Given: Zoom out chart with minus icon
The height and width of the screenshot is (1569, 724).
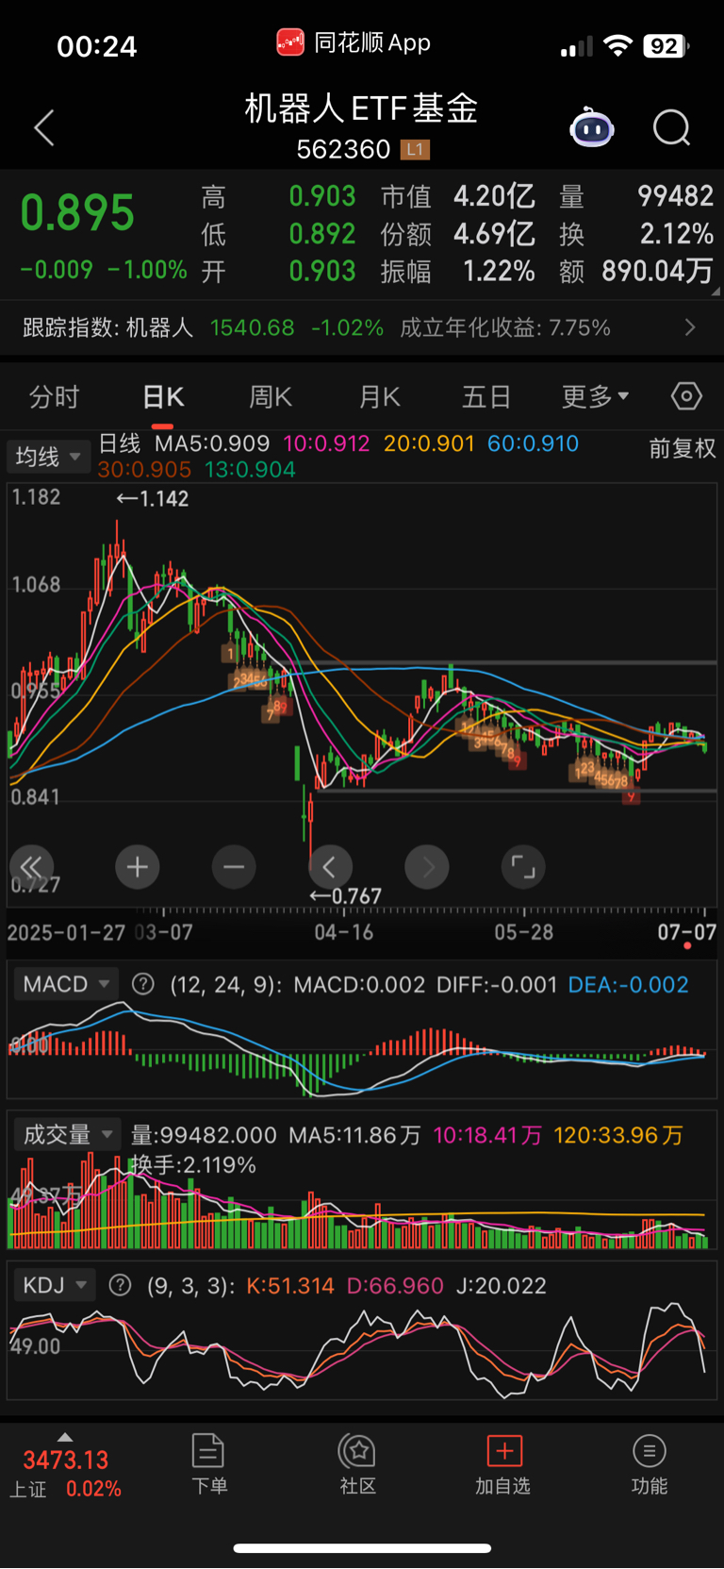Looking at the screenshot, I should coord(234,866).
